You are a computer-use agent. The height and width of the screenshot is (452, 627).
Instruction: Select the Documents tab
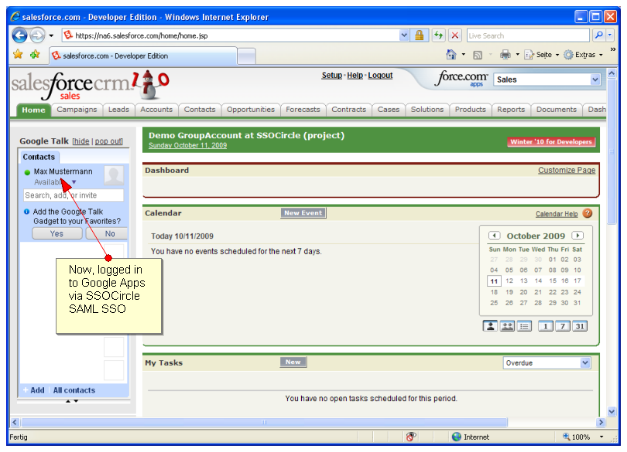[x=557, y=110]
